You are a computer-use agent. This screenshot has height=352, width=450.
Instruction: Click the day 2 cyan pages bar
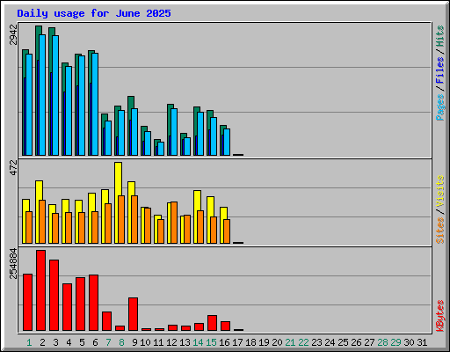point(42,95)
